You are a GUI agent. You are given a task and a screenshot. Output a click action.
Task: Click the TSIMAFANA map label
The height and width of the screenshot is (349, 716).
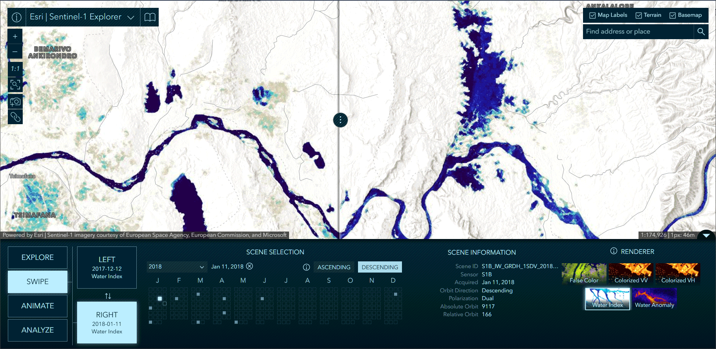point(35,215)
